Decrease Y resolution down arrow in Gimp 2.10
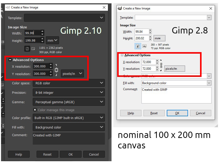 [x=51, y=75]
